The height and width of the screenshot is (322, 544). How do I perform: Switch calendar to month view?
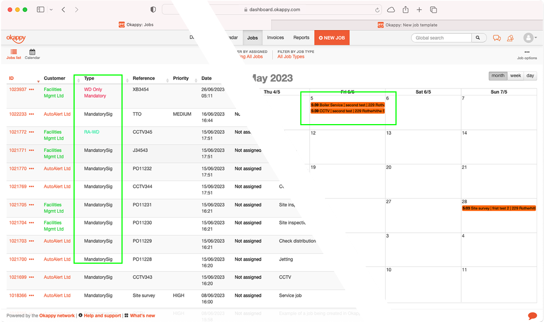(x=498, y=76)
